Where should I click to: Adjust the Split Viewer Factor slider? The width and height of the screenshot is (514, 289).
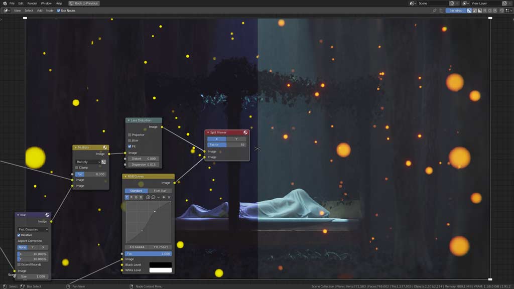226,144
